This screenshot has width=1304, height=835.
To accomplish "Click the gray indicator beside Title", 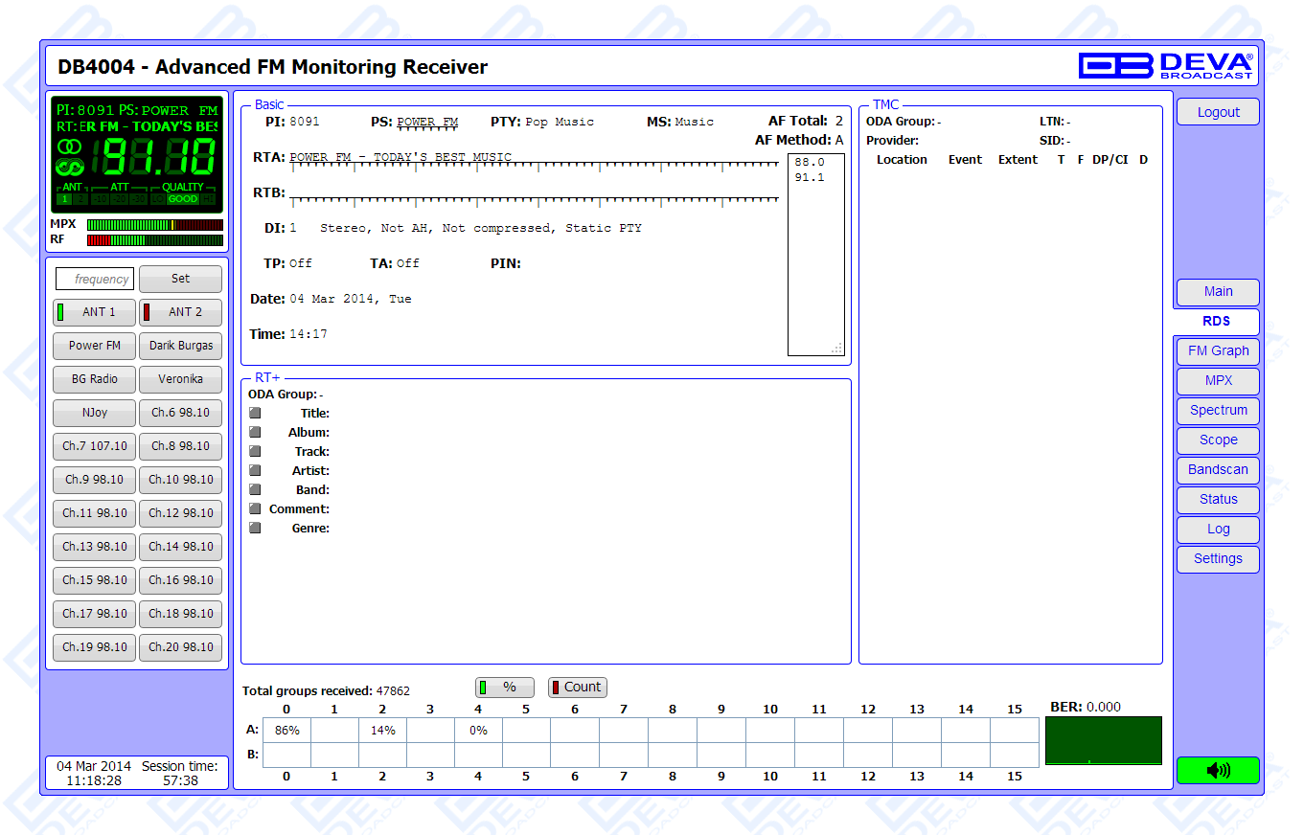I will point(255,413).
